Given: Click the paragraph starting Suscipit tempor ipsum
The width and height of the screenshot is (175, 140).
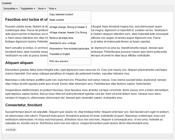Looking at the screenshot, I should coord(87,118).
